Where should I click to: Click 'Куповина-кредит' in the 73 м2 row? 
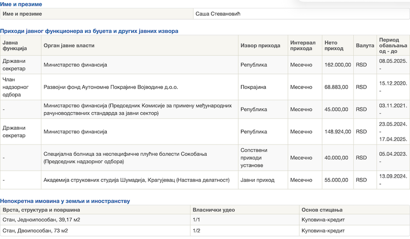point(323,230)
